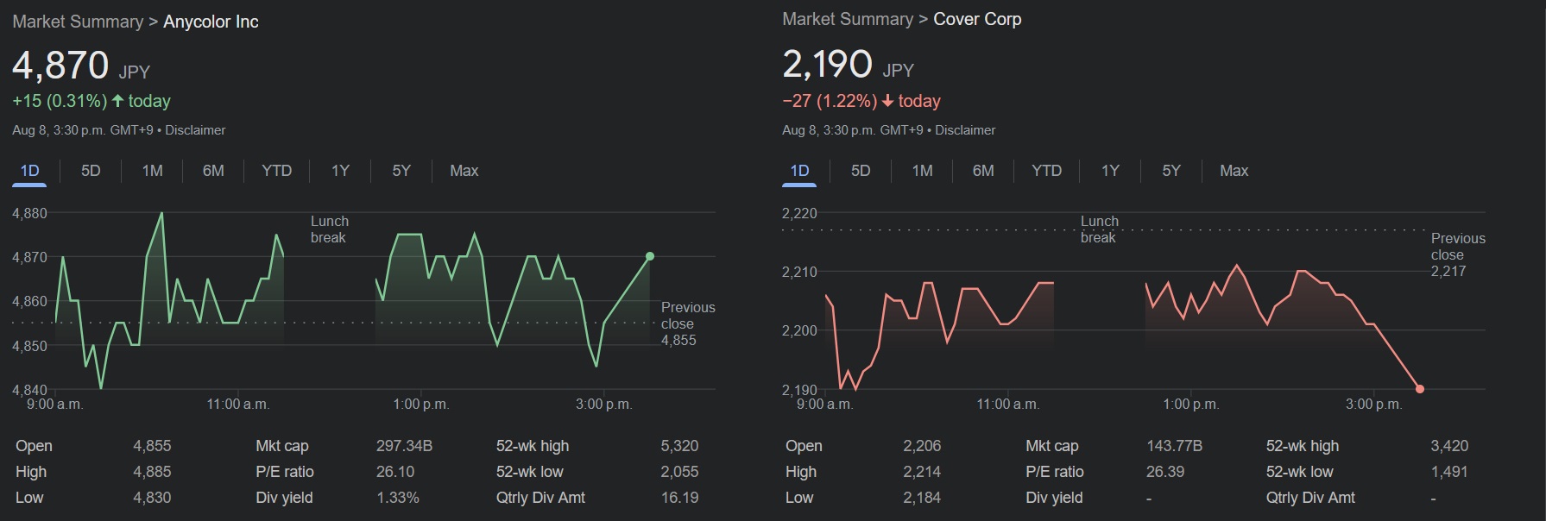Select the 5Y tab in Anycolor chart
Screen dimensions: 1546x521
tap(401, 171)
